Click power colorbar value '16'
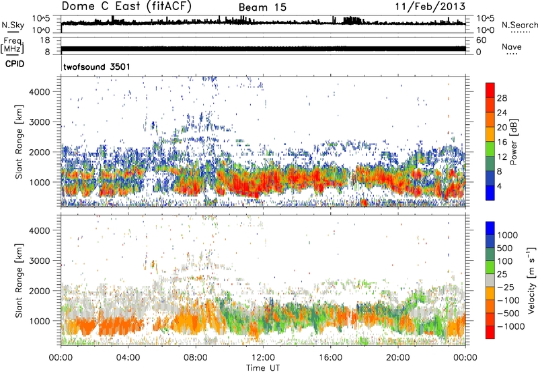The width and height of the screenshot is (538, 372). tap(502, 142)
